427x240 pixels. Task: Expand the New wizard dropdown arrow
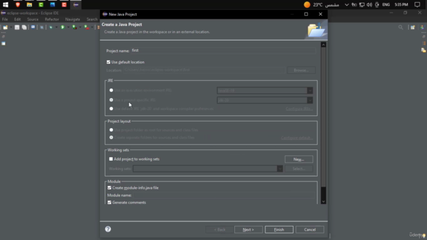pos(11,27)
